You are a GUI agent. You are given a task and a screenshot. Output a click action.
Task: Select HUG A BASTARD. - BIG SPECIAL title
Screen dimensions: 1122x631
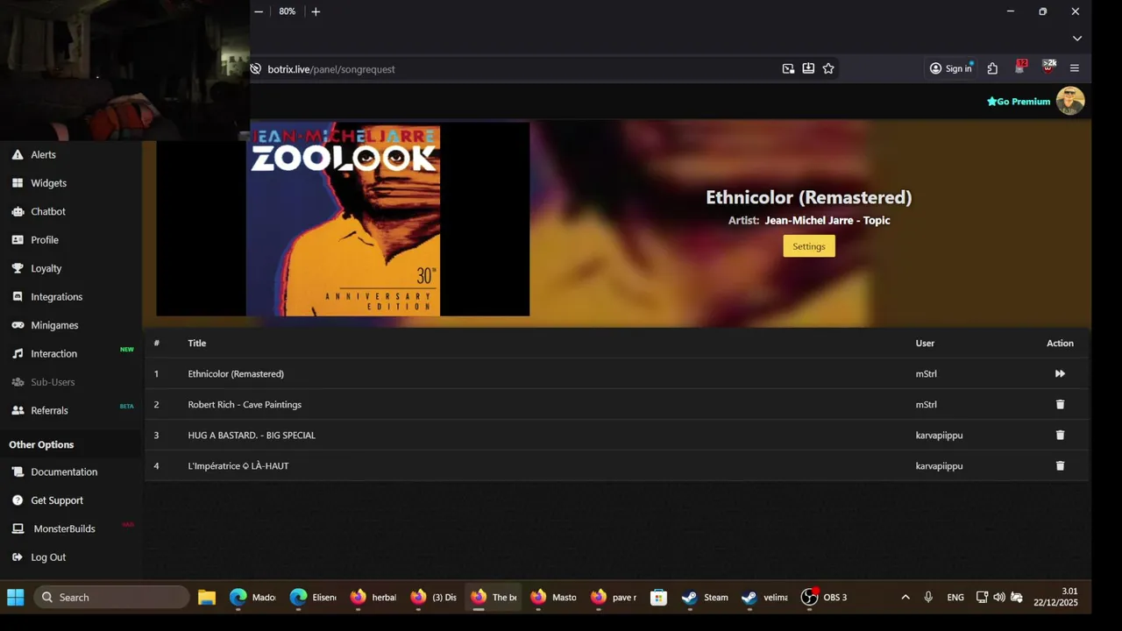252,436
